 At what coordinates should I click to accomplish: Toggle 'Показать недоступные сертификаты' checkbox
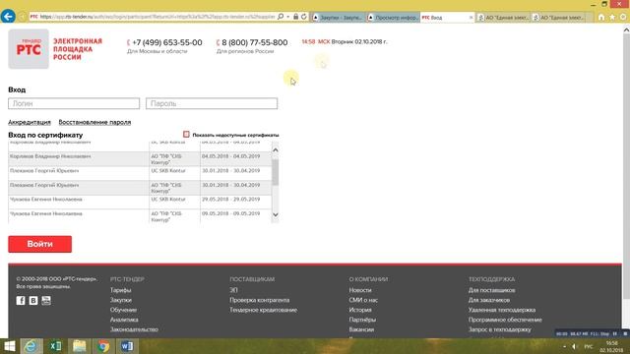186,135
